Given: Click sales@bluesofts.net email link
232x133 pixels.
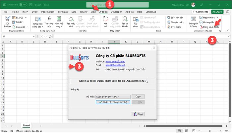Looking at the screenshot, I should coord(115,65).
